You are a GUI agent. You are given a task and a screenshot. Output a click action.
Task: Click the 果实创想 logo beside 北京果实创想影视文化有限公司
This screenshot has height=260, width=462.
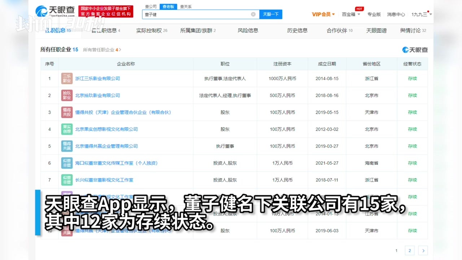tap(67, 129)
